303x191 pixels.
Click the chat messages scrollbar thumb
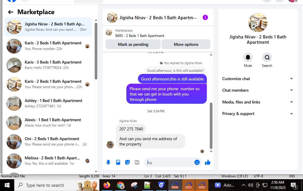211,126
